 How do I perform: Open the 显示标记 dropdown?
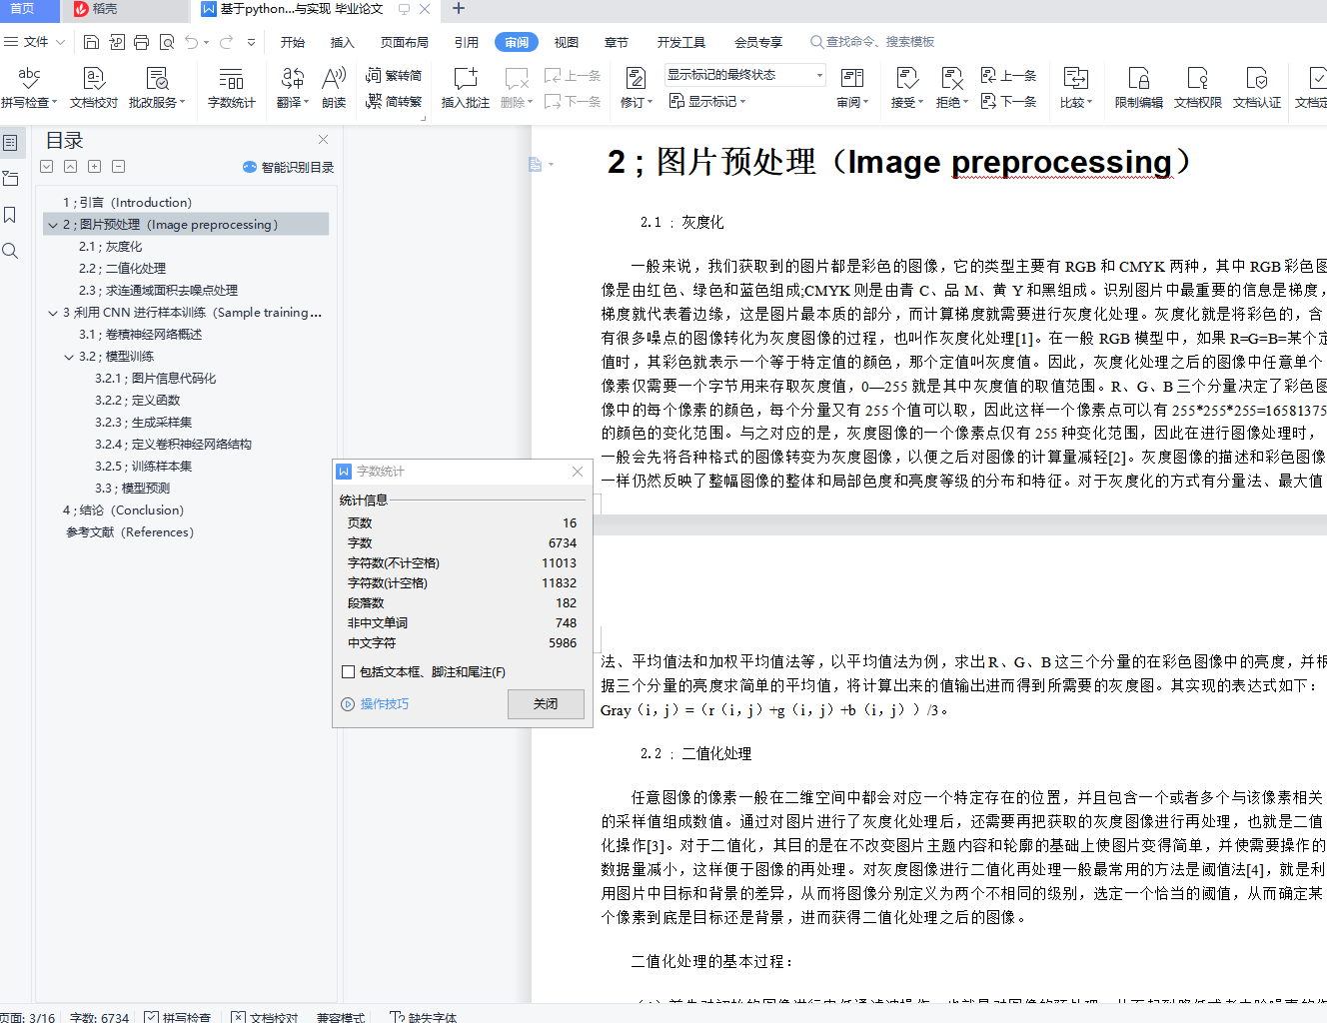[x=707, y=101]
